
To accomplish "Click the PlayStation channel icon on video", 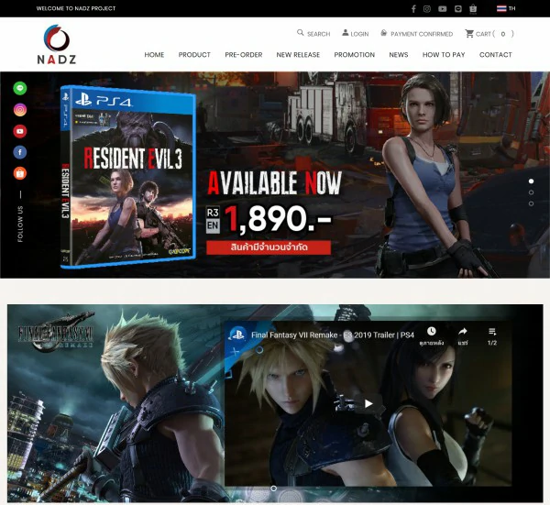I will pyautogui.click(x=237, y=335).
